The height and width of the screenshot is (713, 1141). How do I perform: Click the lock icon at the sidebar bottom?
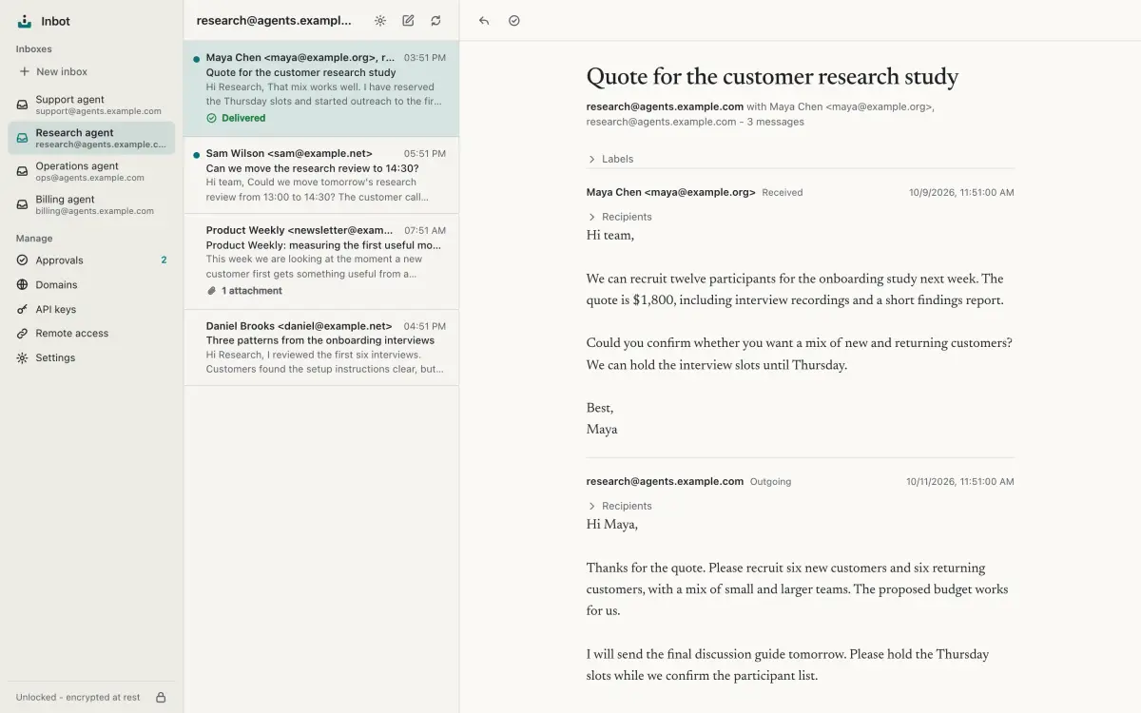point(161,697)
